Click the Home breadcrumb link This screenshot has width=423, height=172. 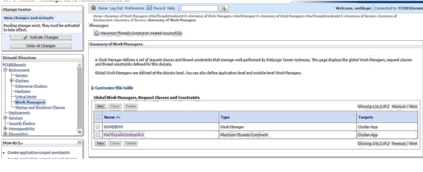pyautogui.click(x=98, y=16)
